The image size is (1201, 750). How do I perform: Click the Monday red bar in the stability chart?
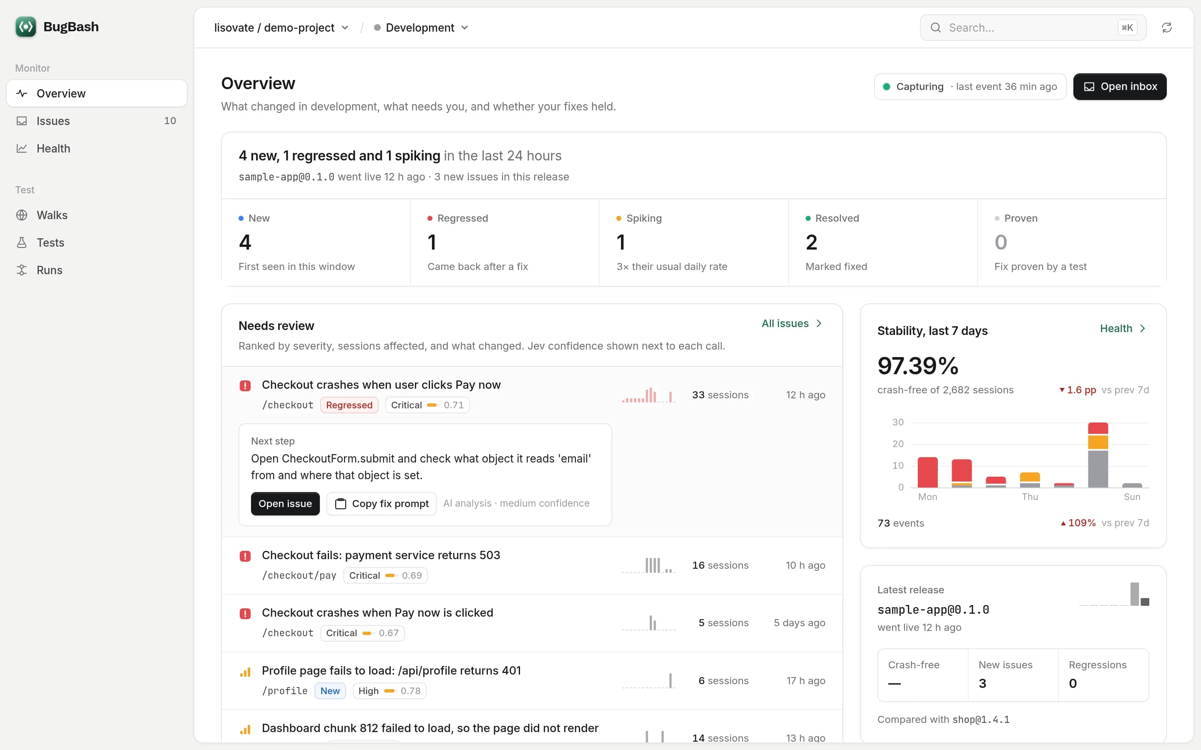[927, 472]
